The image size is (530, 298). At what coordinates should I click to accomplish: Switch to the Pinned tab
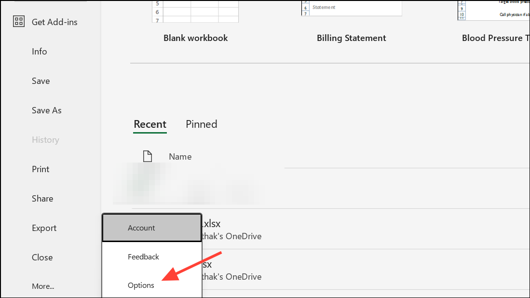(x=201, y=124)
